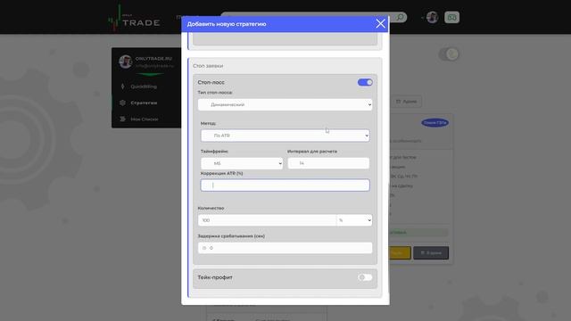Open the quantity unit percent dropdown
Viewport: 571px width, 321px height.
coord(354,220)
